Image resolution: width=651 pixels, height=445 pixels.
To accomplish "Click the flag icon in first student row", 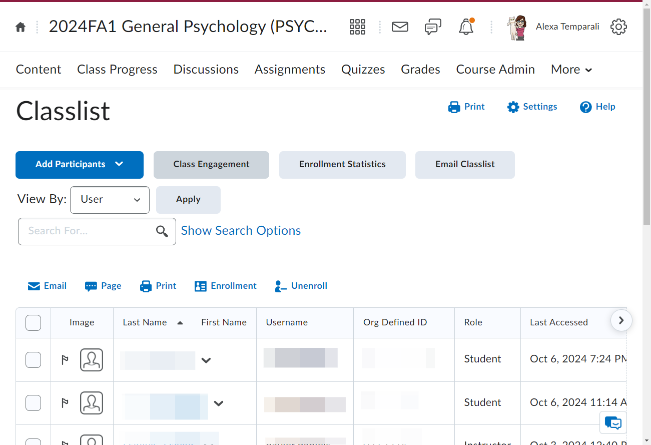I will (x=65, y=359).
